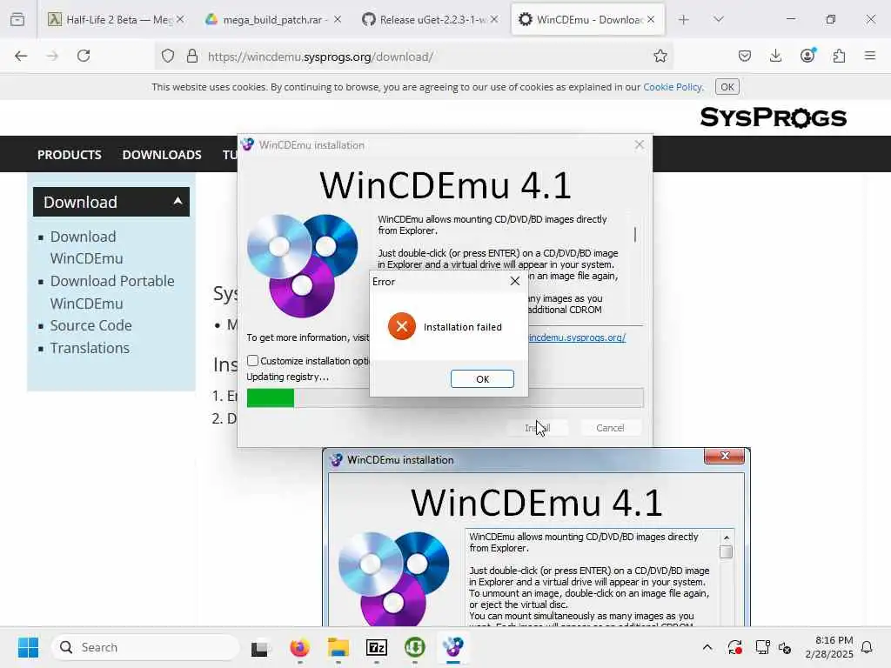Open the Translations sidebar link
Image resolution: width=891 pixels, height=668 pixels.
(90, 348)
